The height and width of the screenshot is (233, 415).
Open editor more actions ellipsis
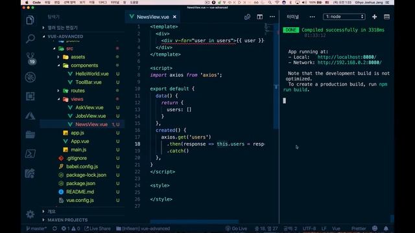(272, 17)
